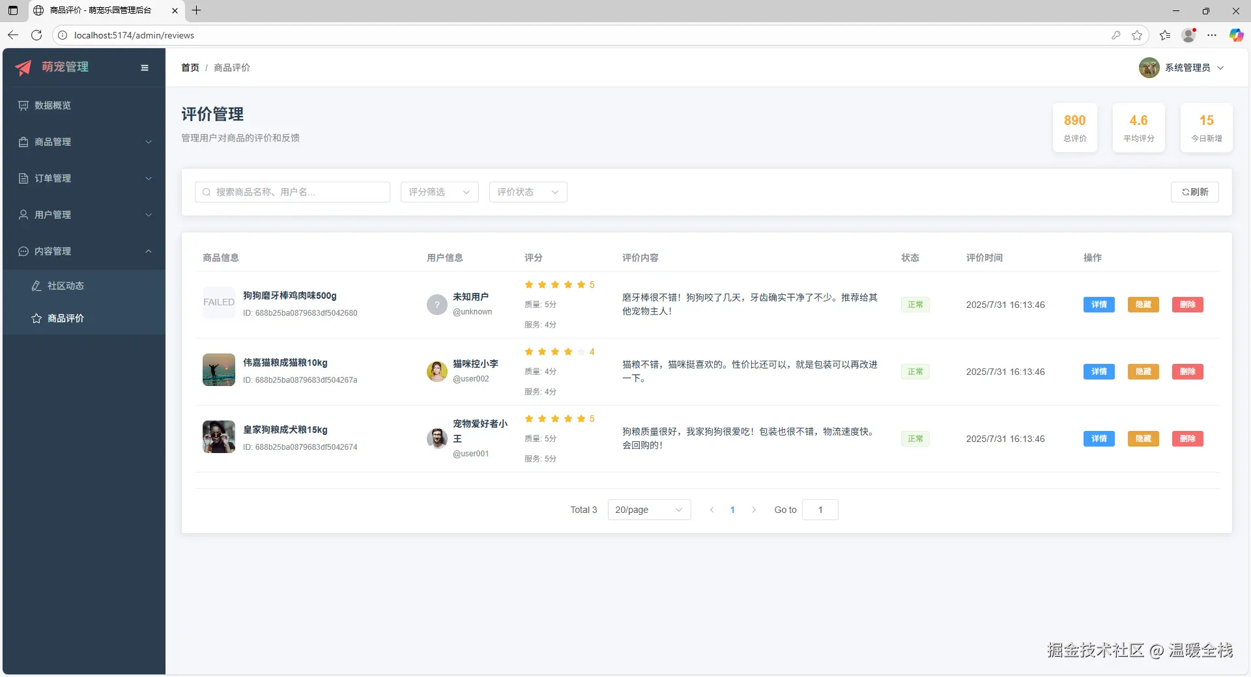Go to next page arrow
This screenshot has height=677, width=1251.
point(754,510)
